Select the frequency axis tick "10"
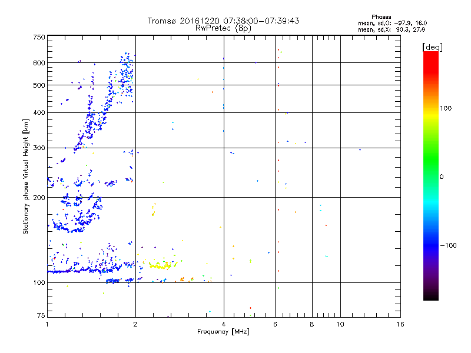Viewport: 471px width, 353px height. [x=340, y=324]
